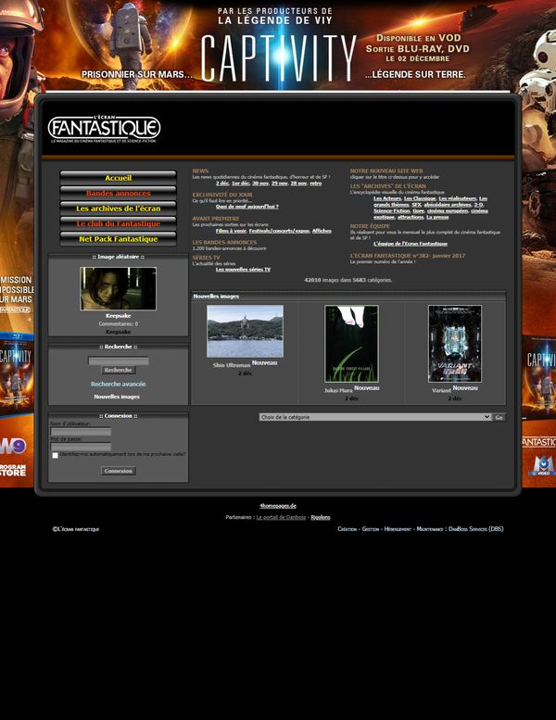The image size is (556, 720).
Task: Open Les archives de l'écran menu item
Action: pos(118,208)
